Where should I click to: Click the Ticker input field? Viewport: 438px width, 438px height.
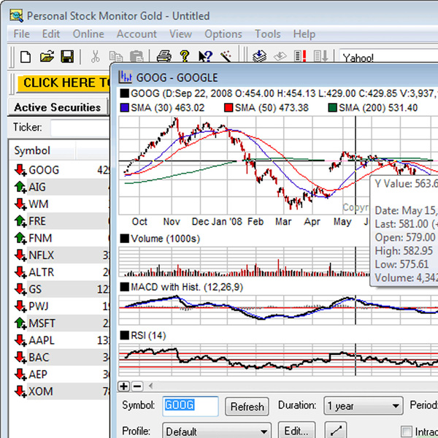click(80, 128)
